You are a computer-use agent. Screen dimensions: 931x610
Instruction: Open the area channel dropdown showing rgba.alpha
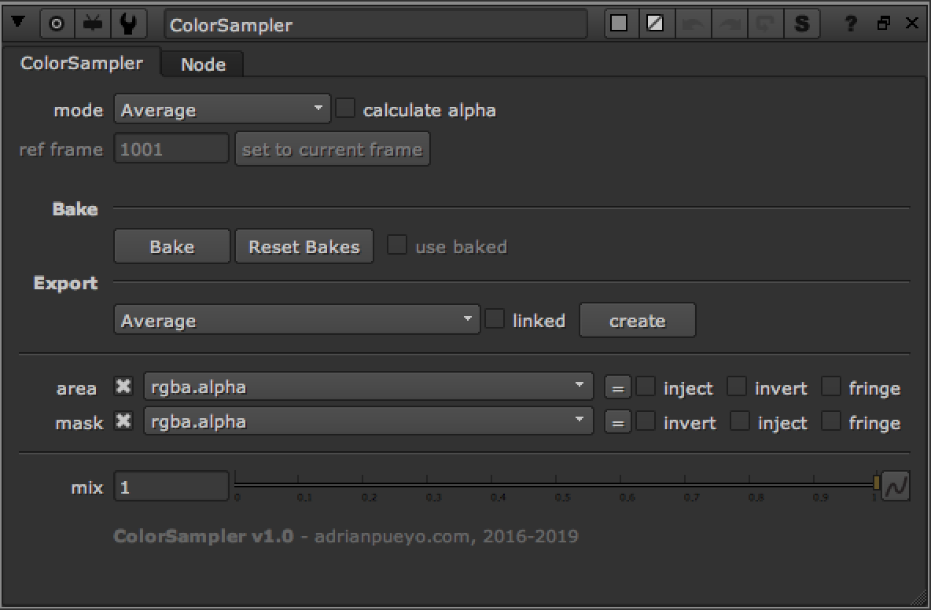click(x=368, y=386)
